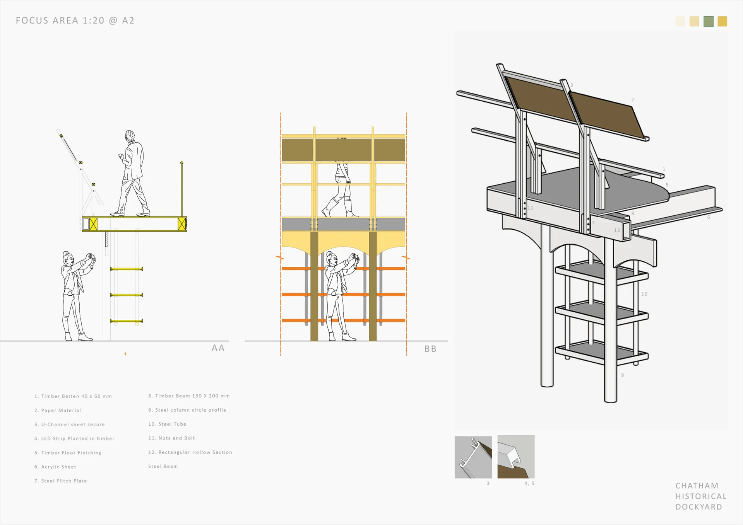Click legend entry Rectangular Hollow Section

pos(190,452)
